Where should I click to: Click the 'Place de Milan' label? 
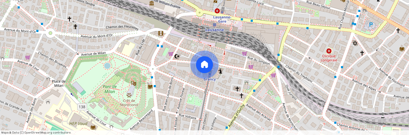click(x=59, y=83)
